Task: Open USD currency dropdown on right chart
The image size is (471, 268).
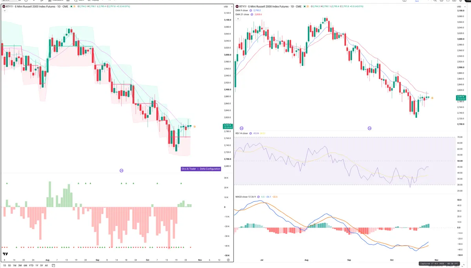Action: [460, 6]
